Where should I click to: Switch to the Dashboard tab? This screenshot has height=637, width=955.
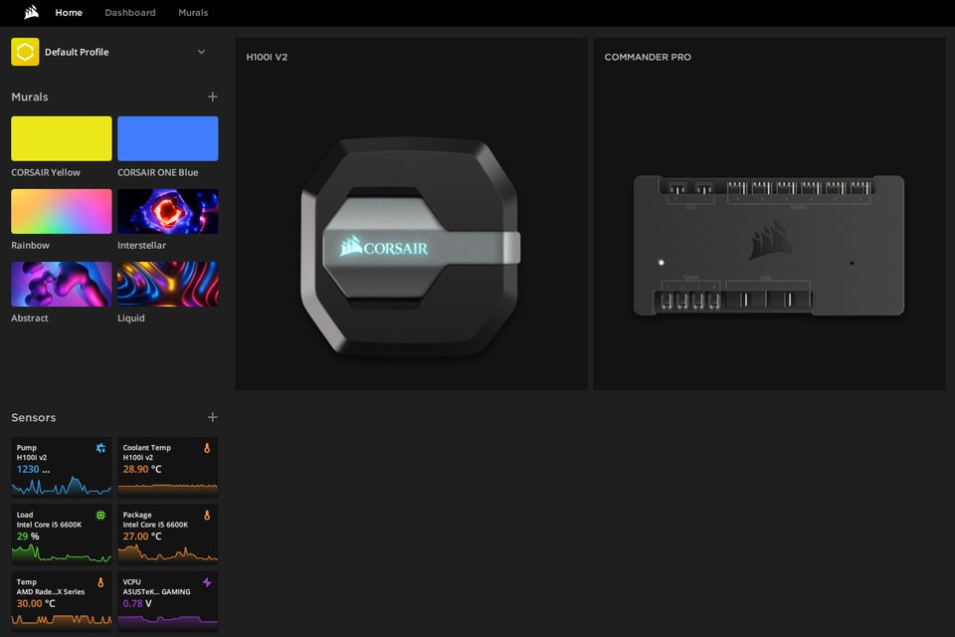point(130,13)
